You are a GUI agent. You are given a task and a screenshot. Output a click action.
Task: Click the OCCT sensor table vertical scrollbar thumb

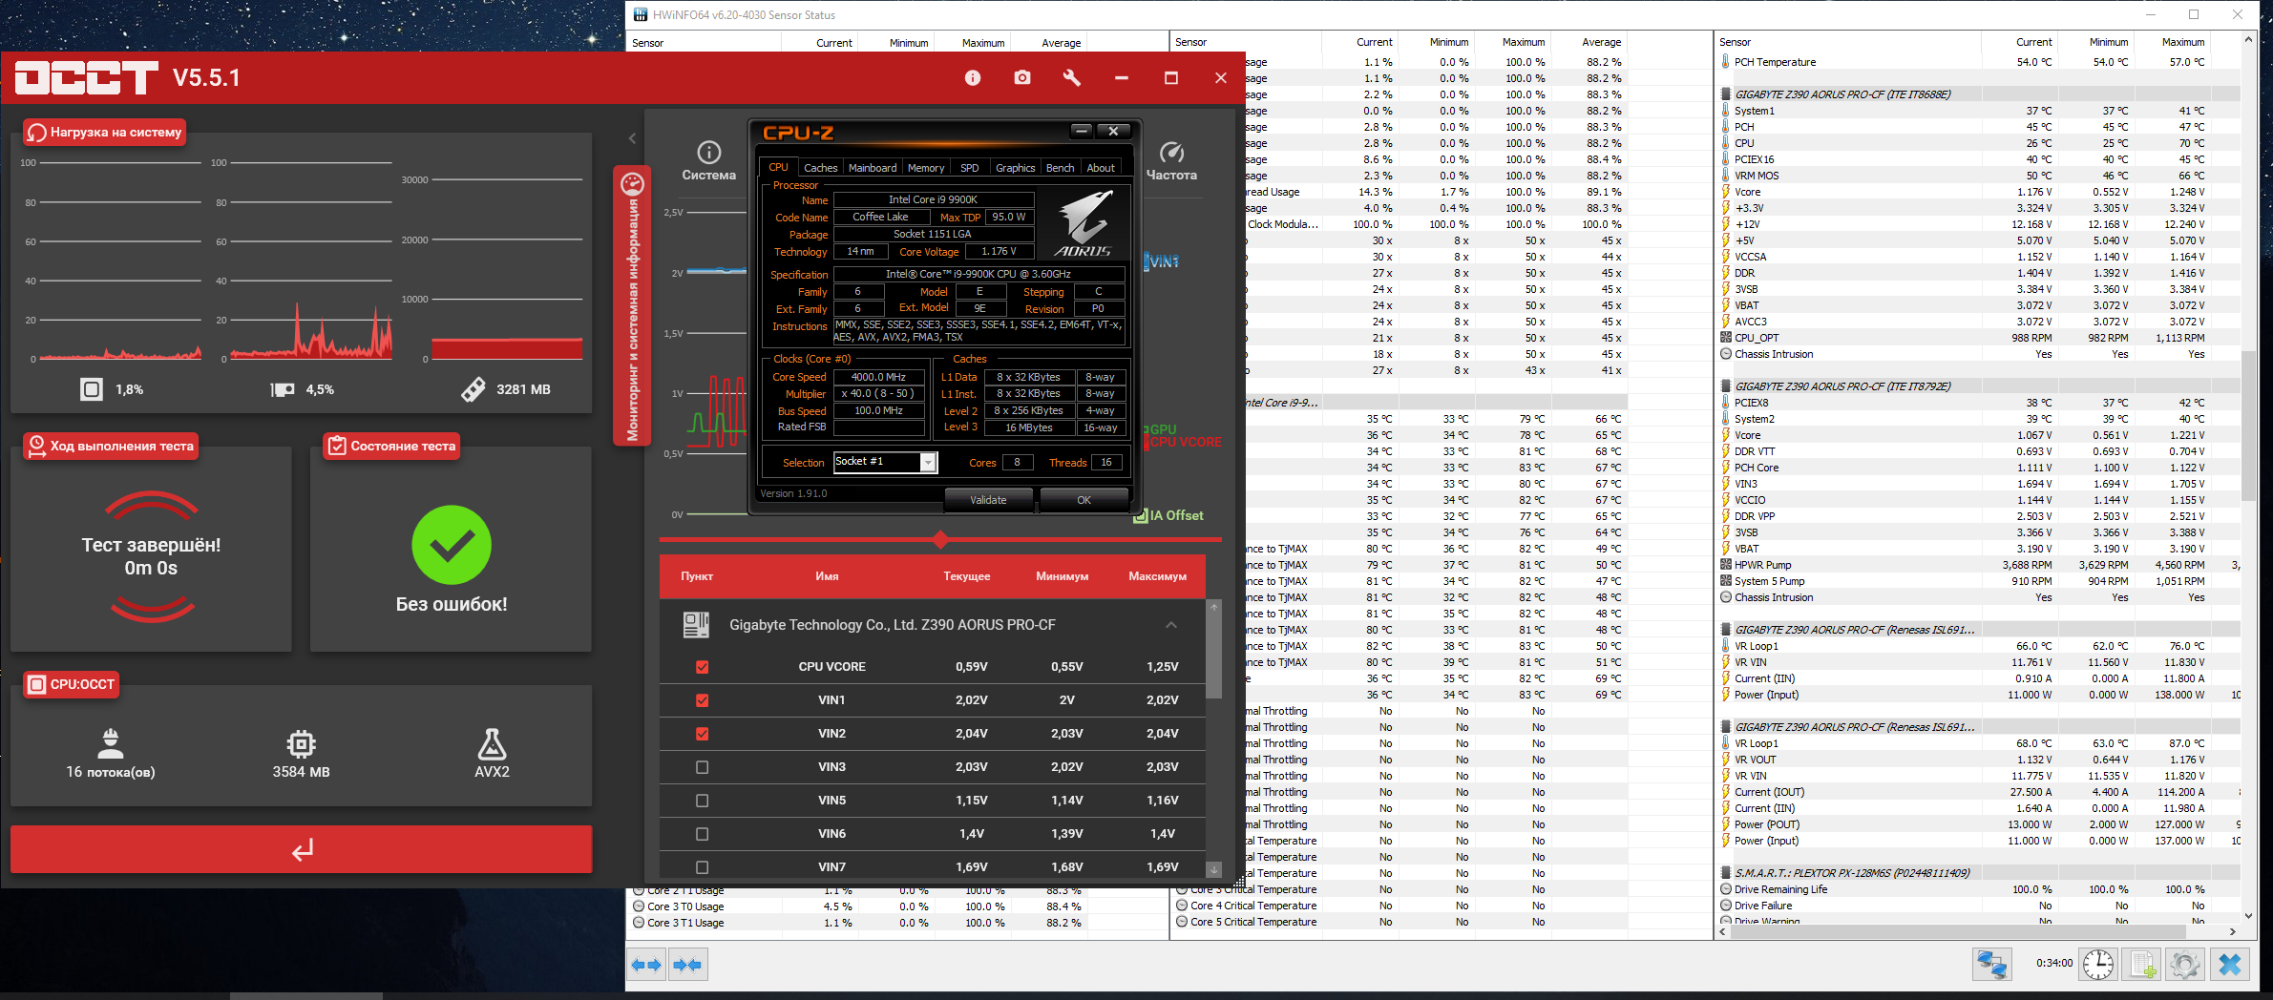click(x=1214, y=656)
